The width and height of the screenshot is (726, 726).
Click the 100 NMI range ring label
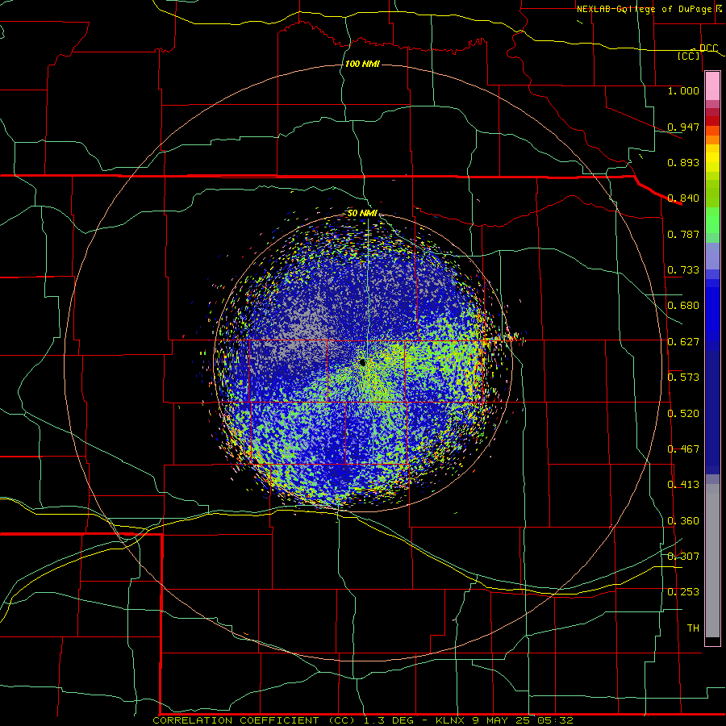(362, 64)
